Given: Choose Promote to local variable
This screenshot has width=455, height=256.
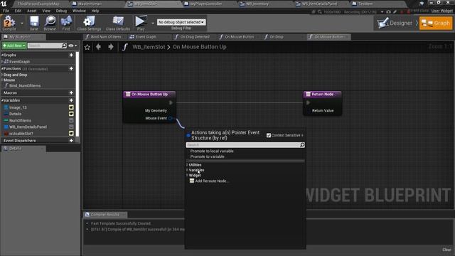Looking at the screenshot, I should (212, 151).
